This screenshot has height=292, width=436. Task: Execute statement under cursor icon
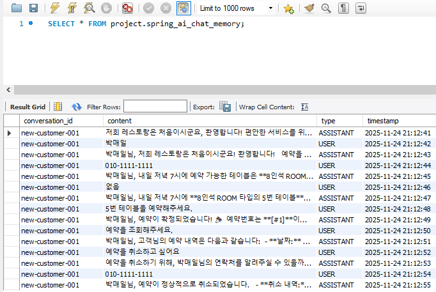(x=72, y=8)
